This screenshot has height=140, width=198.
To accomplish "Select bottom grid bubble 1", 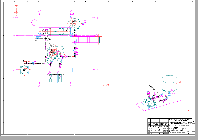I will click(40, 86).
